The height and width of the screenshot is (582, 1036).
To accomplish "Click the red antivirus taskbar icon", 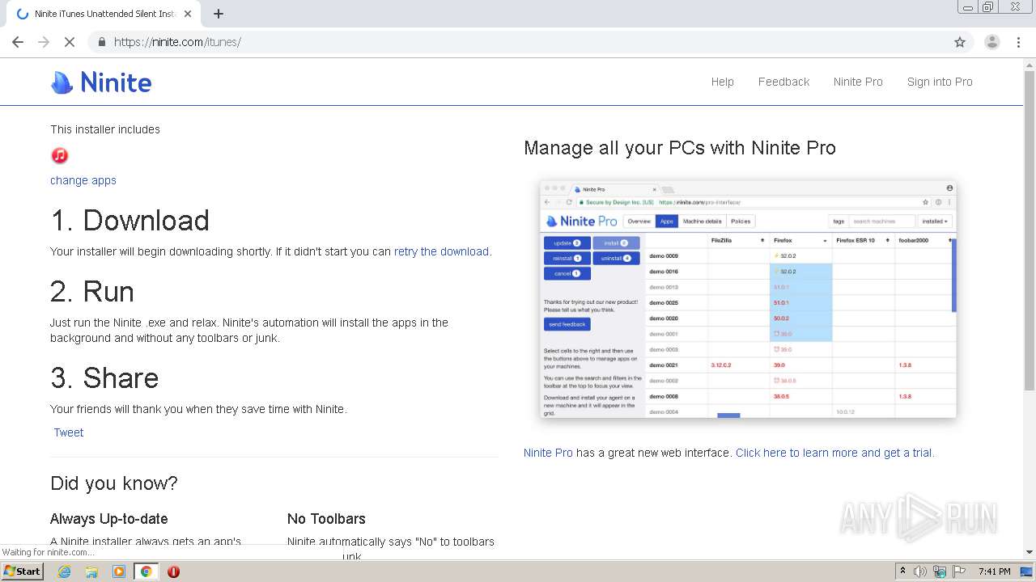I will click(x=173, y=571).
